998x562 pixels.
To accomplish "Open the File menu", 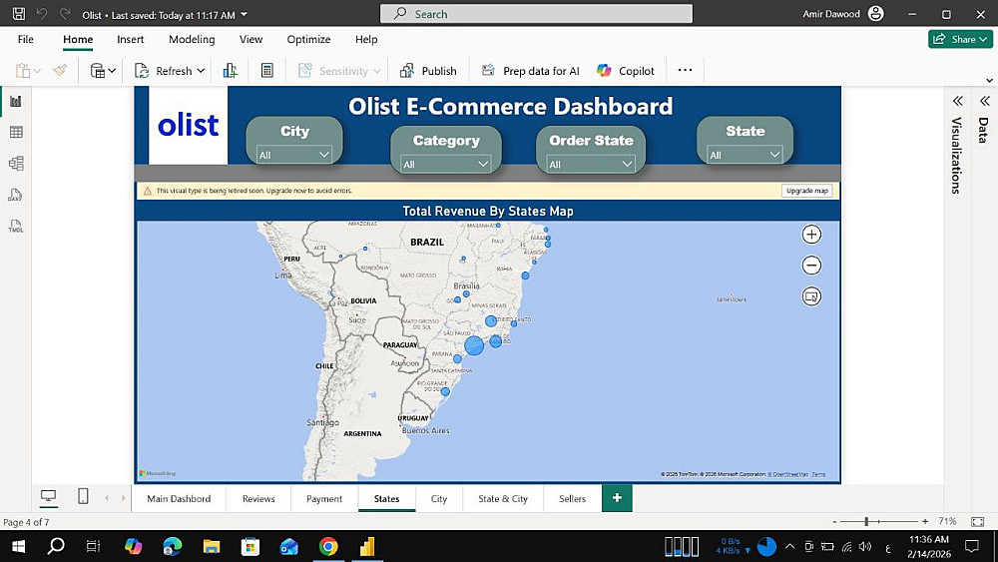I will click(26, 39).
